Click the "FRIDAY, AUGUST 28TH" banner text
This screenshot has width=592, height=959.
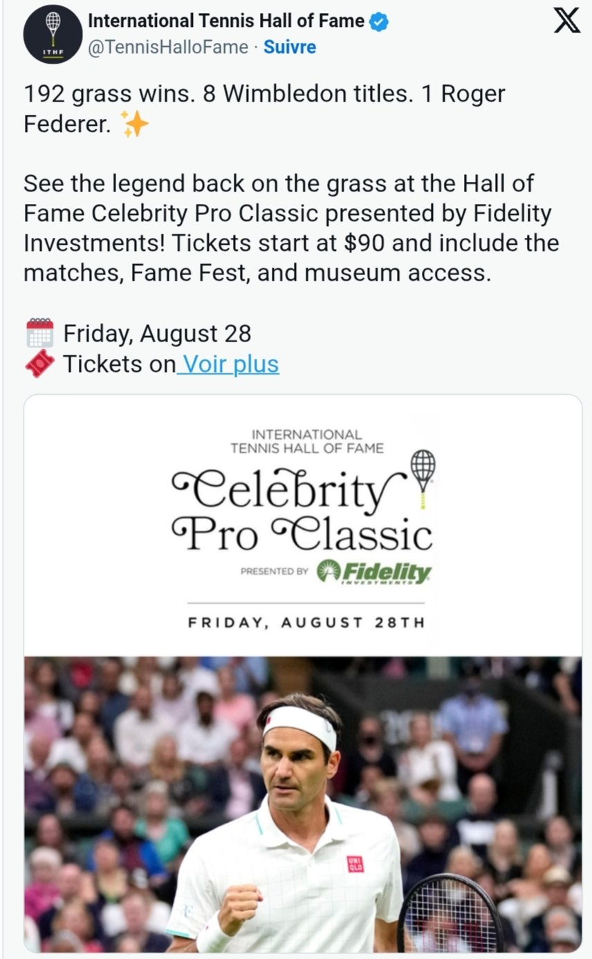306,622
